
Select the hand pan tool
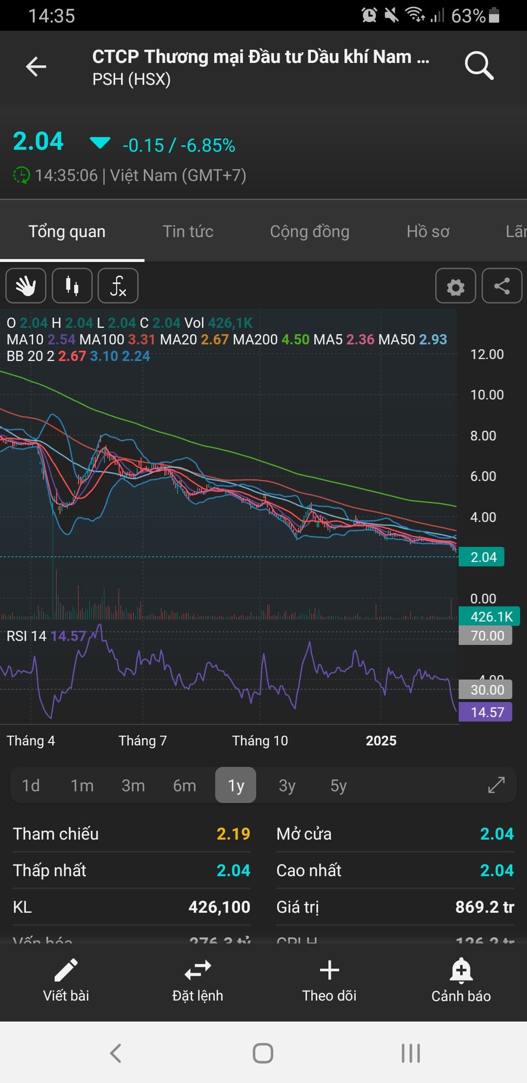tap(26, 286)
